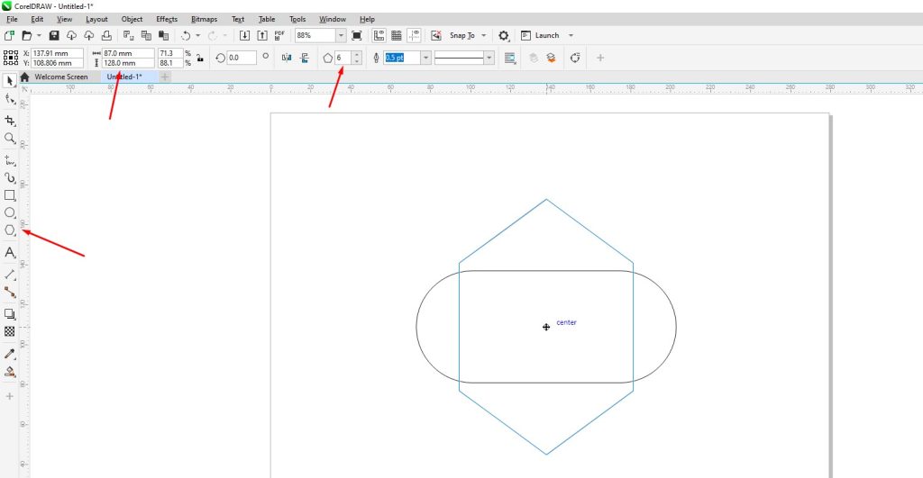The height and width of the screenshot is (478, 923).
Task: Toggle the lock ratio padlock
Action: click(x=199, y=58)
